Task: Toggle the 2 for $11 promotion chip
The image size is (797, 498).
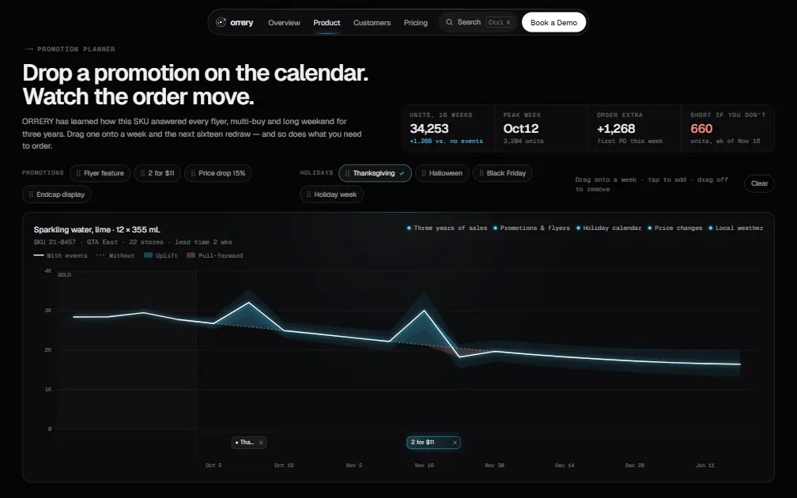Action: pyautogui.click(x=157, y=173)
